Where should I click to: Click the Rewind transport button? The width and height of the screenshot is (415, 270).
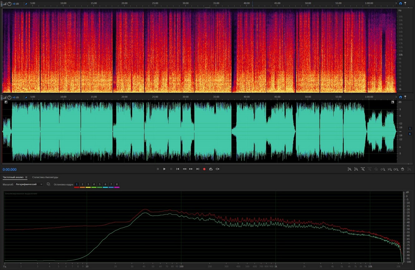184,169
